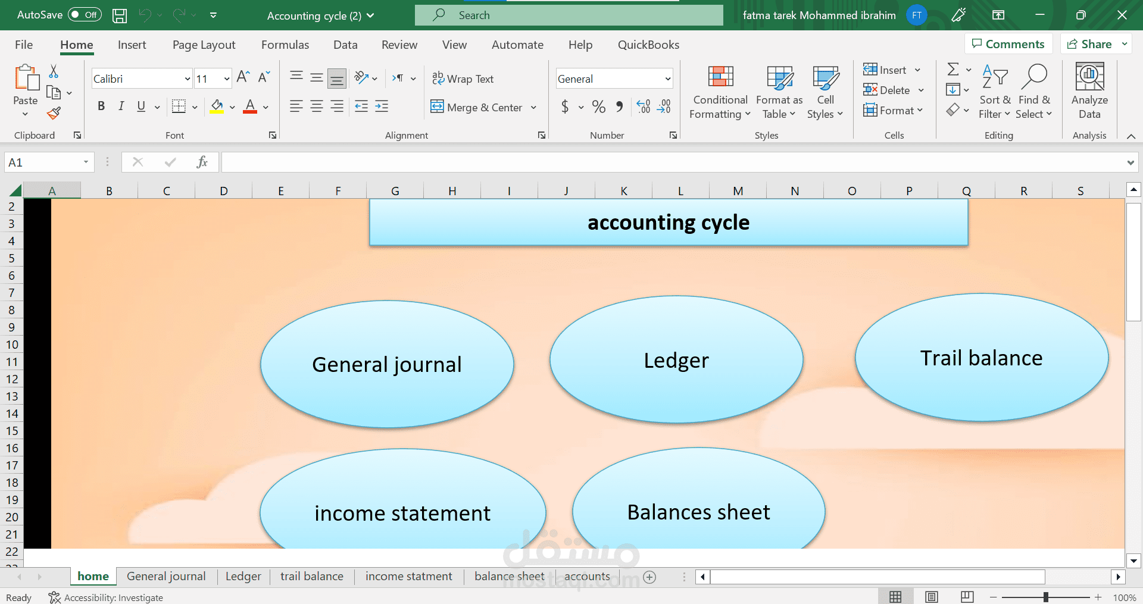This screenshot has width=1143, height=604.
Task: Toggle AutoSave off
Action: click(x=84, y=14)
